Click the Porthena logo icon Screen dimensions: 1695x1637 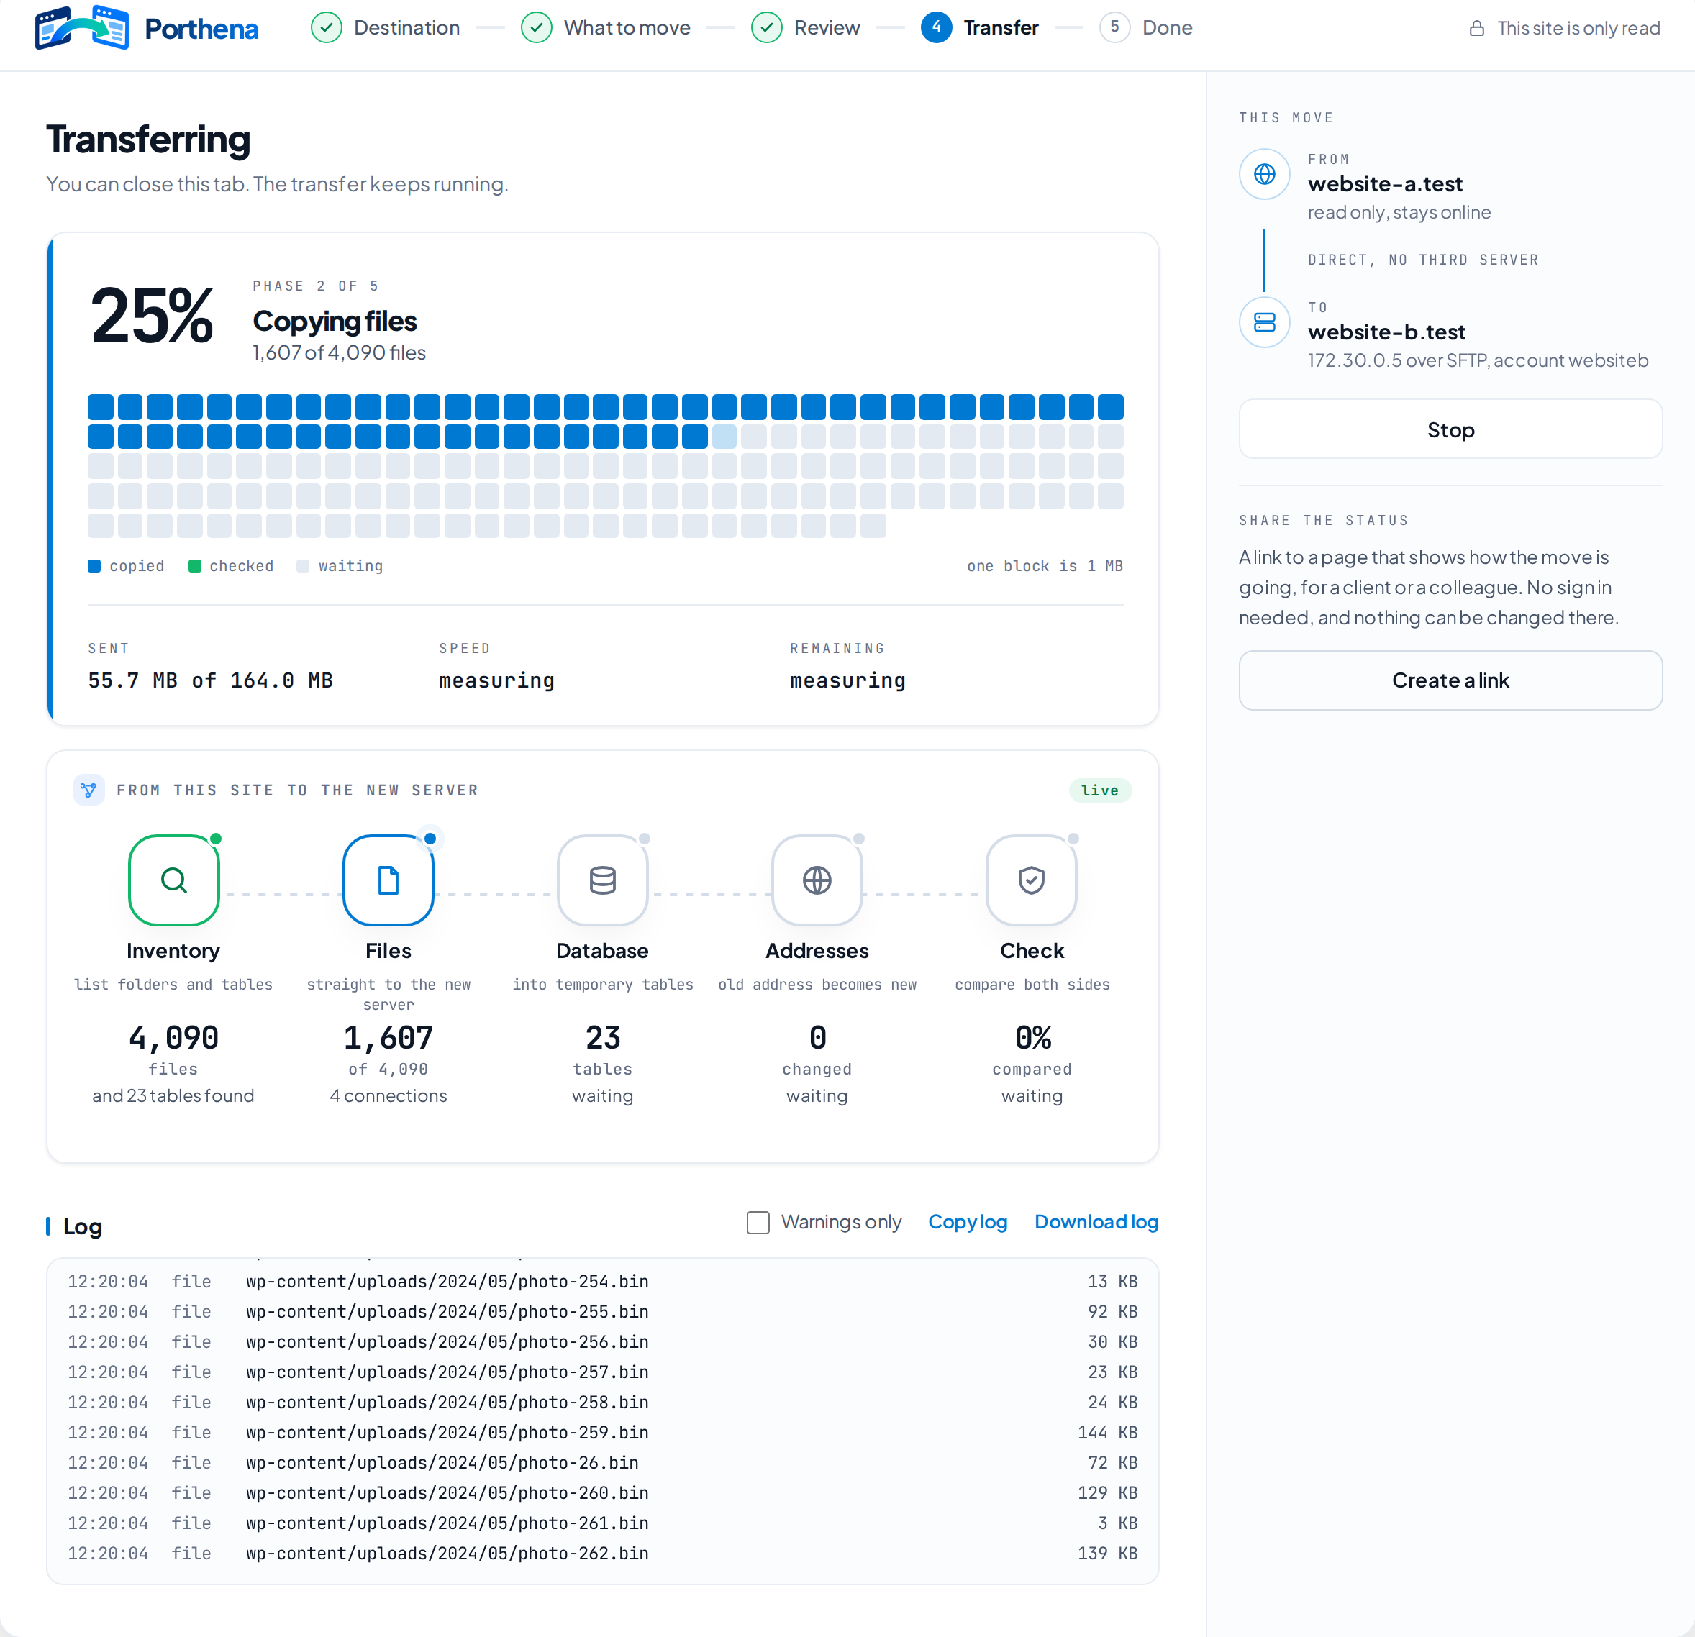pyautogui.click(x=81, y=27)
